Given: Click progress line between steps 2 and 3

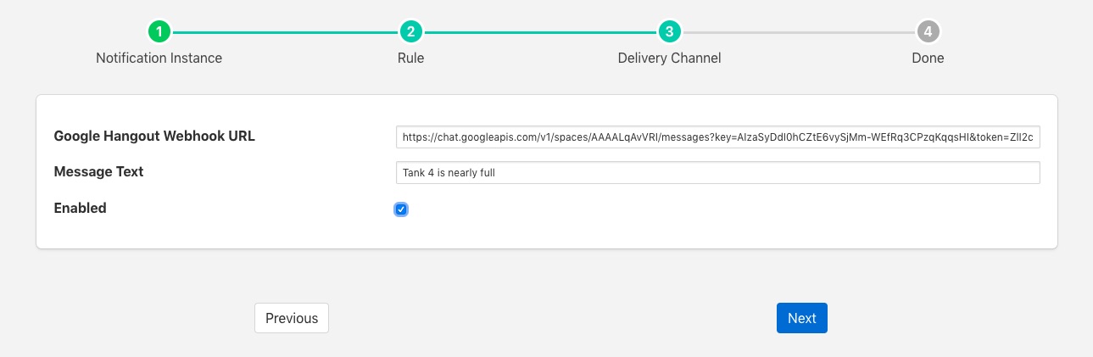Looking at the screenshot, I should tap(539, 32).
